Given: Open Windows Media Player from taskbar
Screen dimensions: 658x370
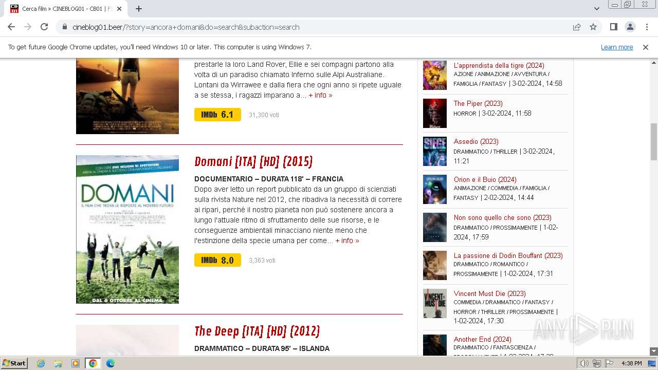Looking at the screenshot, I should [x=76, y=363].
